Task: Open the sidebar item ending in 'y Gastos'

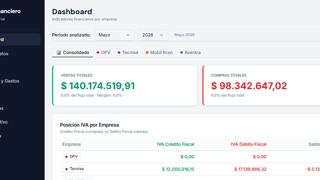Action: (x=20, y=81)
